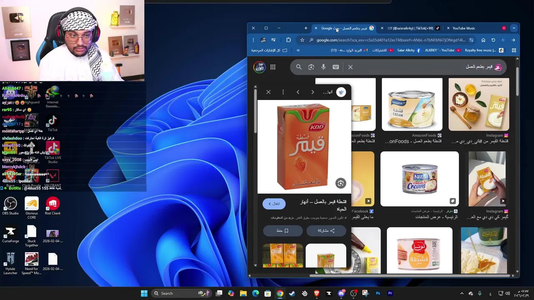This screenshot has height=300, width=534.
Task: Expand the bookmarks overflow chevron
Action: pos(298,50)
